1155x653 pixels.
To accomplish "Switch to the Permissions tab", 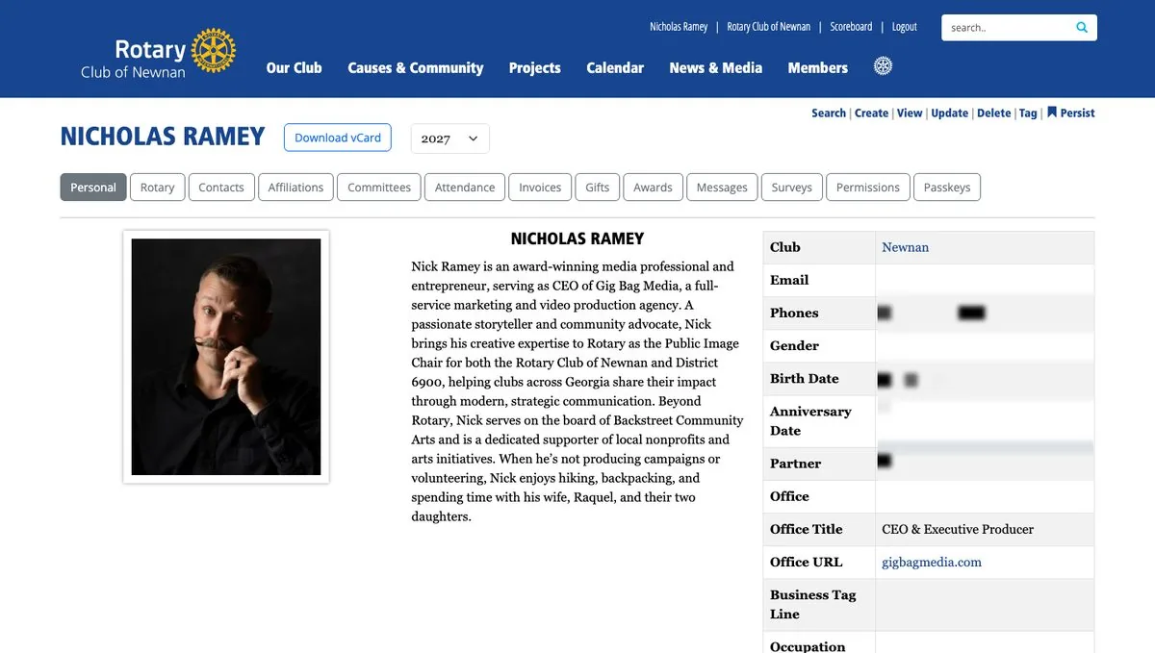I will 867,187.
